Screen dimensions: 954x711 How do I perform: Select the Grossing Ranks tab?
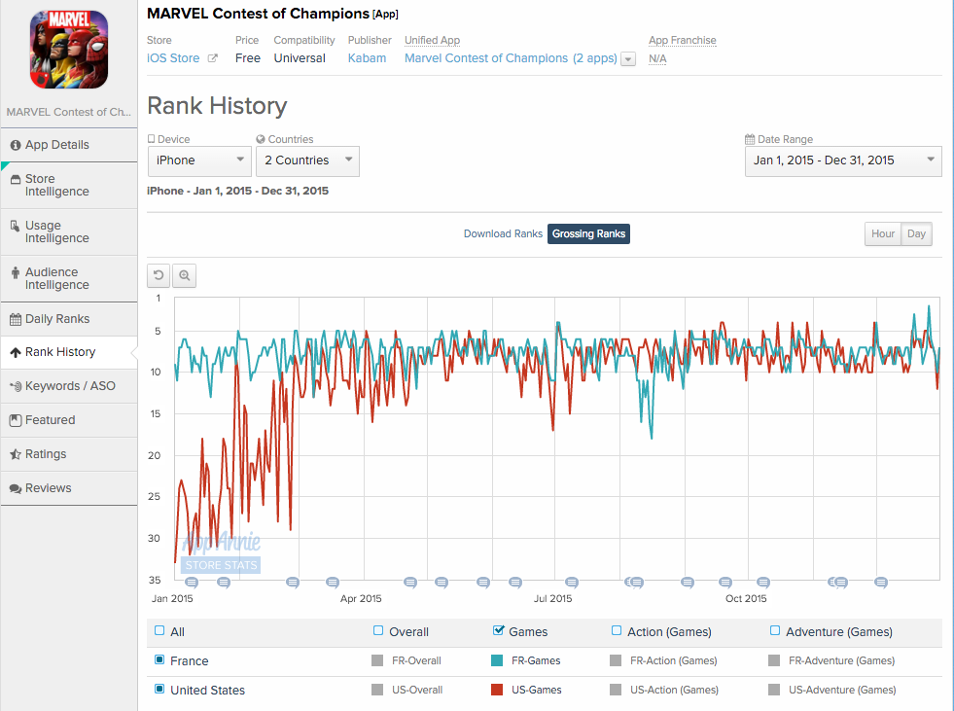pyautogui.click(x=589, y=233)
